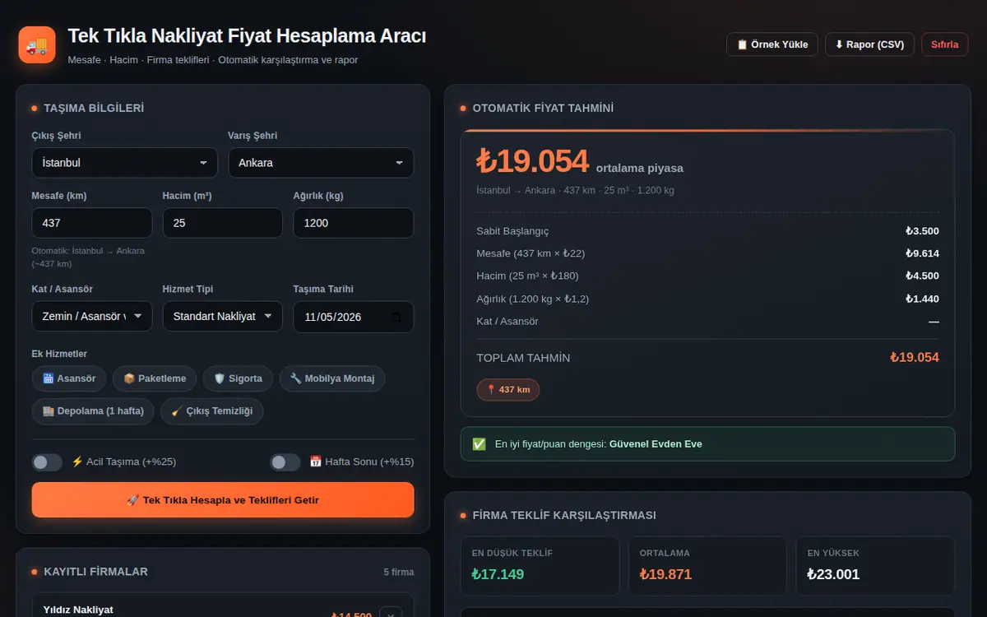This screenshot has width=987, height=617.
Task: Enable the Paketleme extra service
Action: tap(155, 378)
